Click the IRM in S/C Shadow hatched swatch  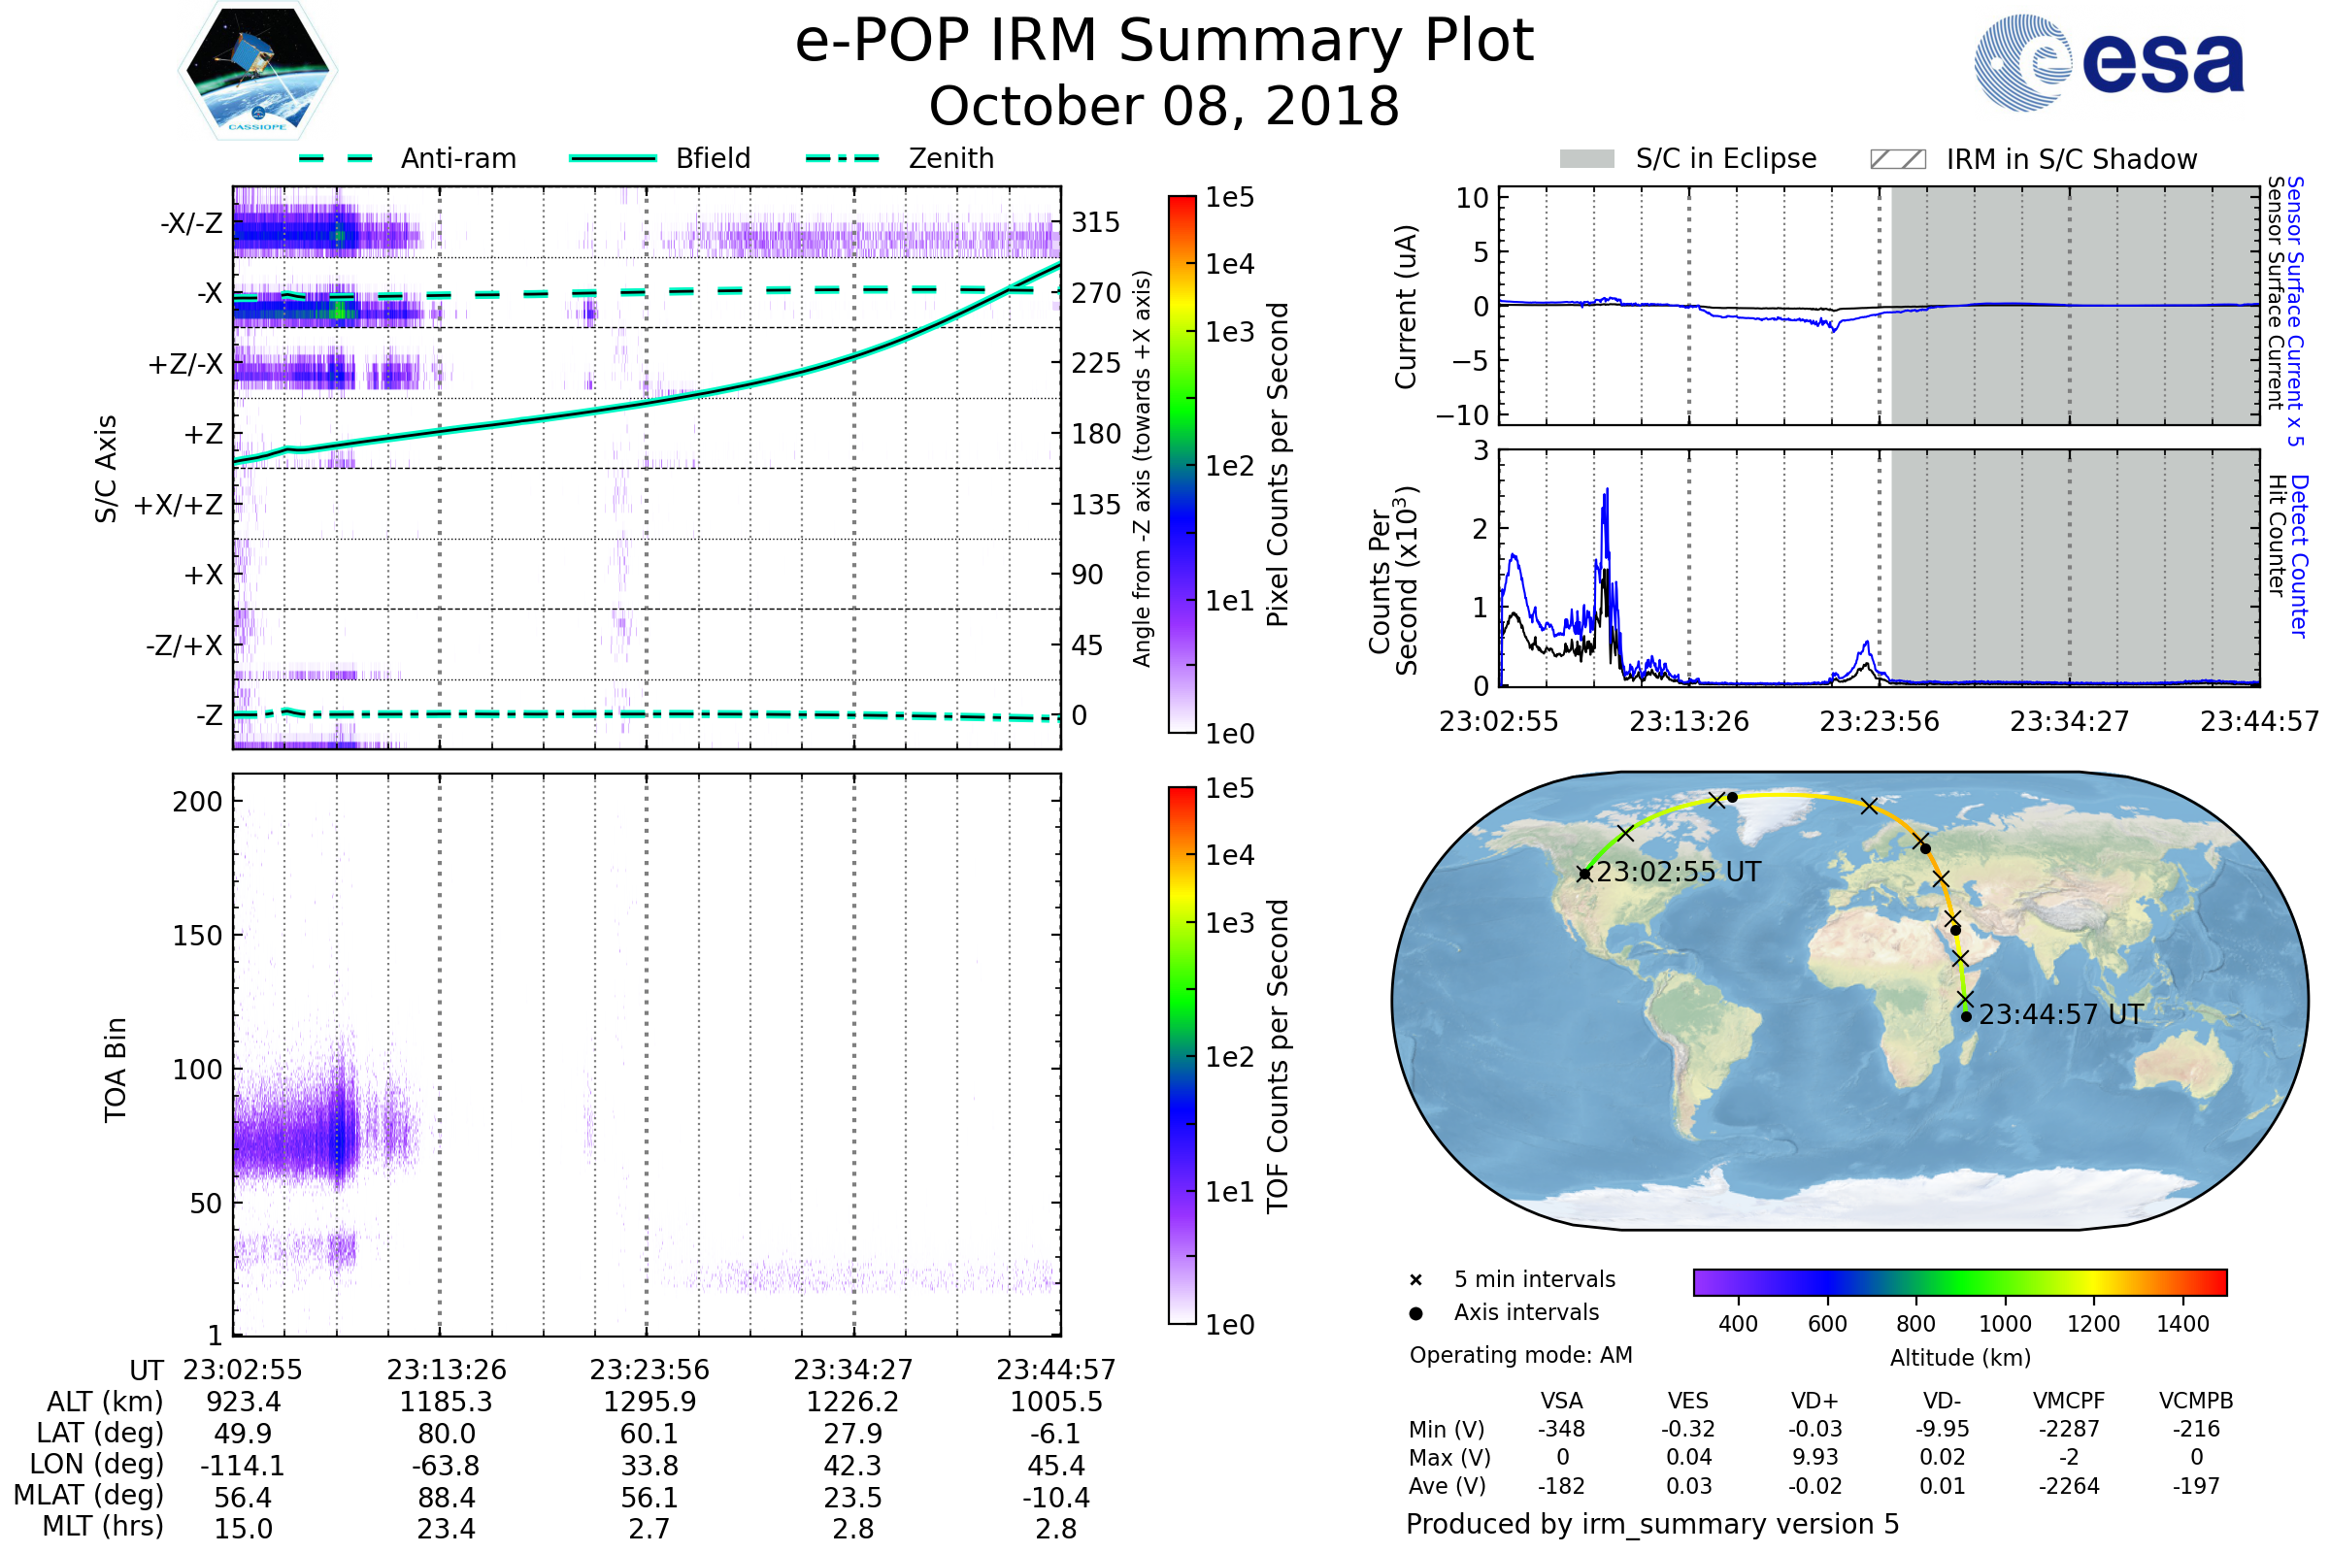point(1897,159)
